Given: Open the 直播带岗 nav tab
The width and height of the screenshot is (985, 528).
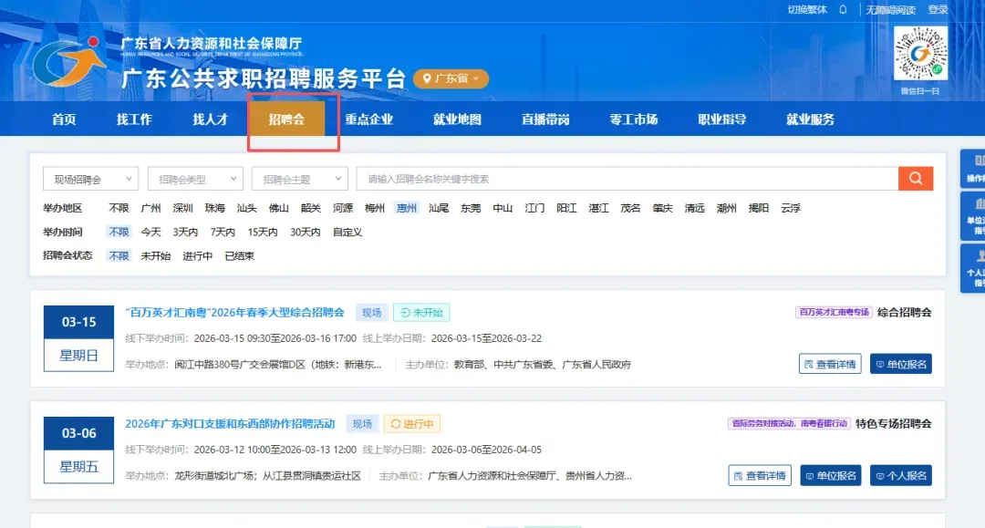Looking at the screenshot, I should 545,119.
